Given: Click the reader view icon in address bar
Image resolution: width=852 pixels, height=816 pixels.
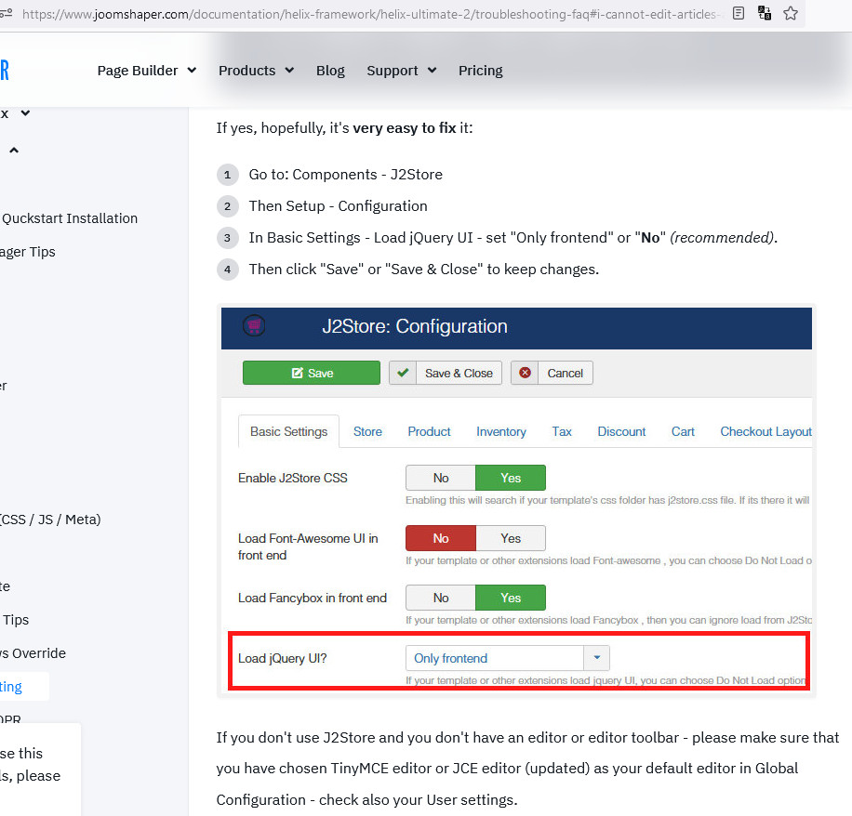Looking at the screenshot, I should tap(739, 13).
